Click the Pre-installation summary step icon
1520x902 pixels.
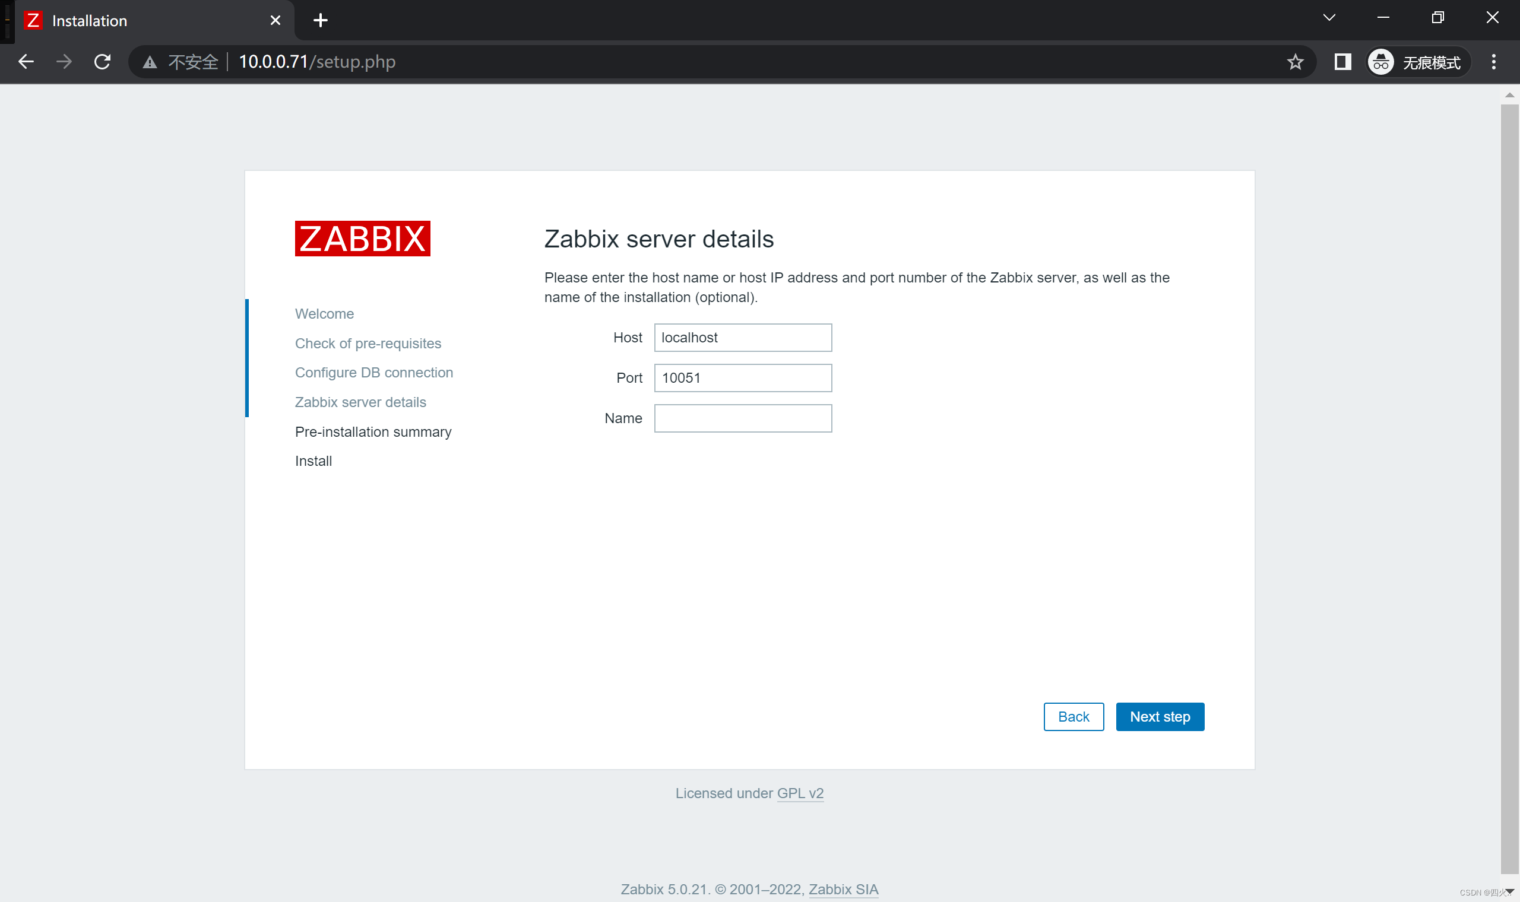pyautogui.click(x=374, y=431)
